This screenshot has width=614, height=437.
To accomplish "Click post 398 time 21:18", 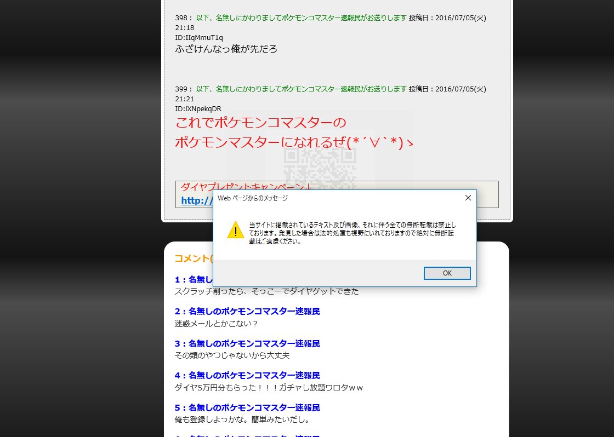I will 184,28.
